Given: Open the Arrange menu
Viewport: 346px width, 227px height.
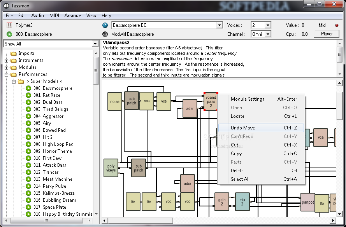Looking at the screenshot, I should (73, 16).
